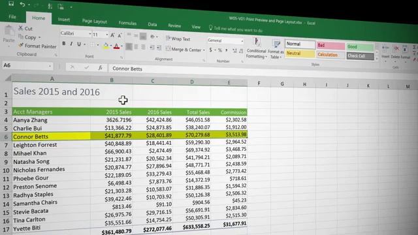Open Customize Quick Access Toolbar dropdown

pyautogui.click(x=71, y=7)
